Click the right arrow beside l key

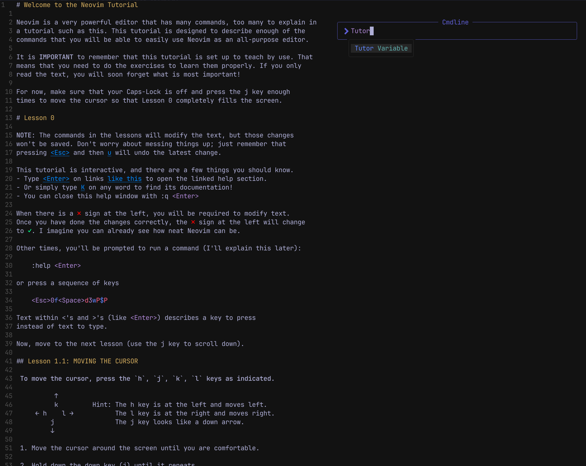[71, 413]
